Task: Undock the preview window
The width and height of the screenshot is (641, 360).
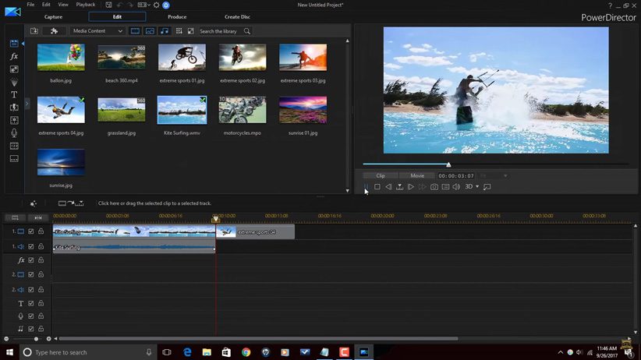Action: click(487, 187)
